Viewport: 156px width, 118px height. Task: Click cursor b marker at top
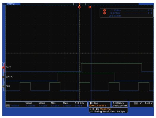click(90, 7)
